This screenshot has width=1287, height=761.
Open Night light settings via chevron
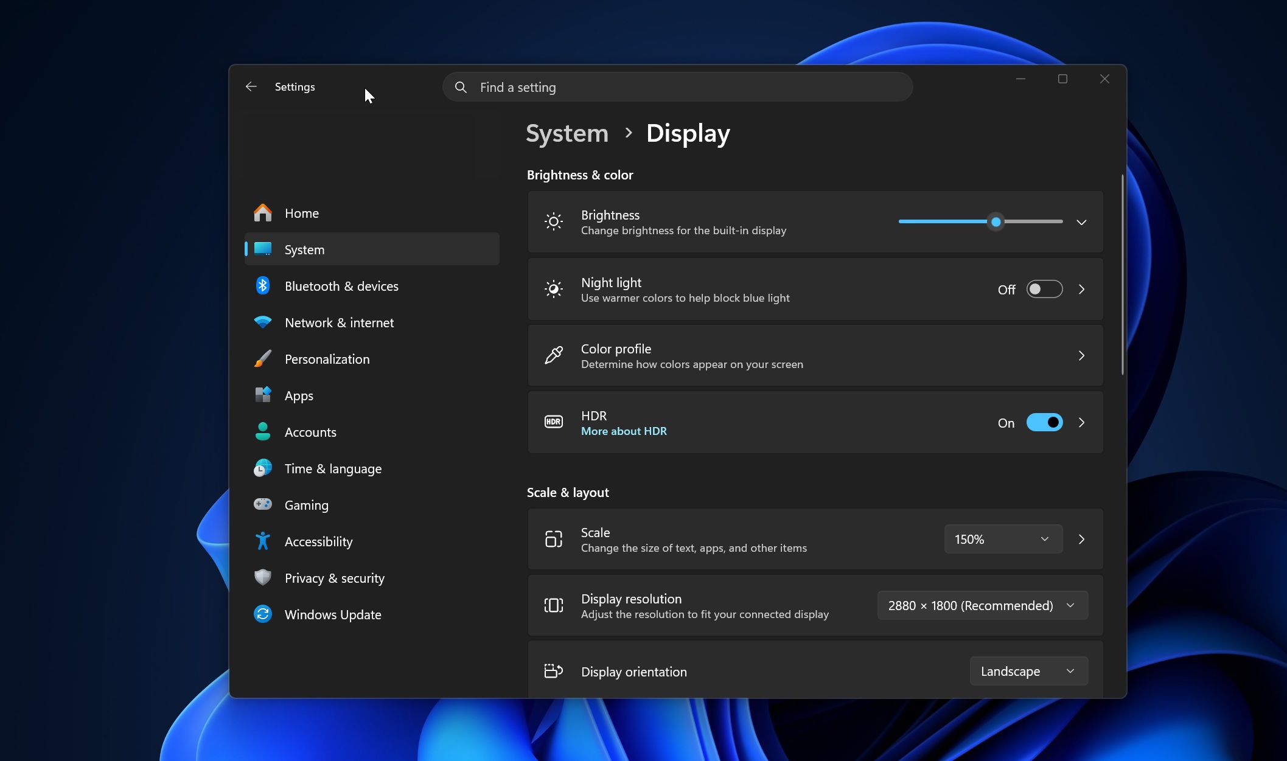pyautogui.click(x=1081, y=290)
